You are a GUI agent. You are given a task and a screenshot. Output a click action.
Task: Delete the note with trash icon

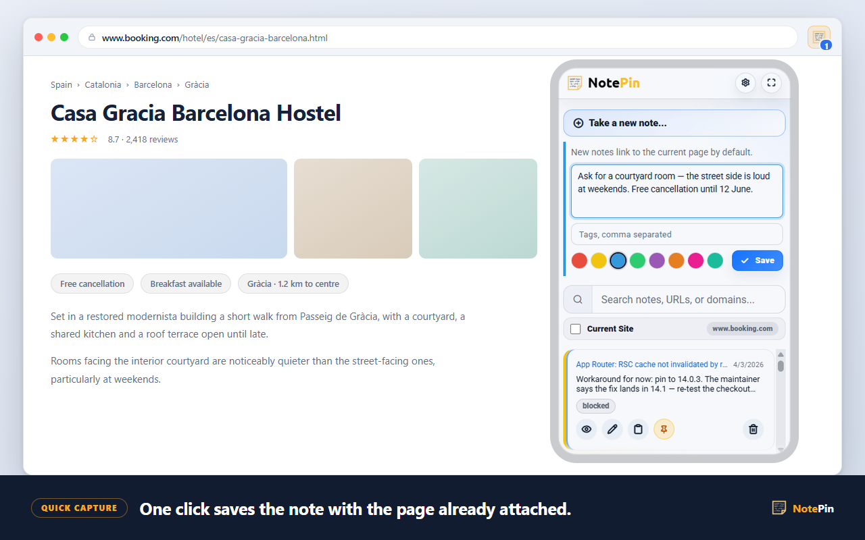[753, 429]
